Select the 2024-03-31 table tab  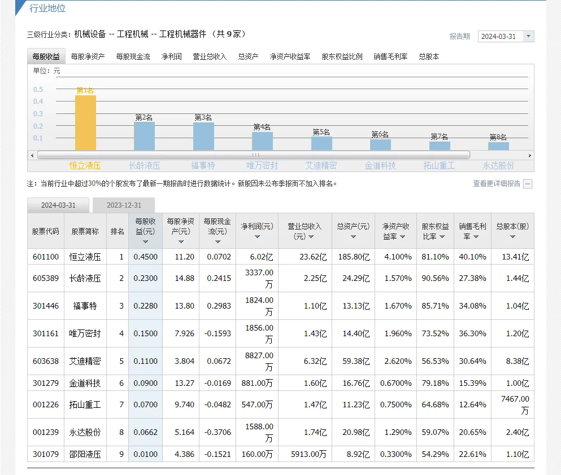pos(58,205)
